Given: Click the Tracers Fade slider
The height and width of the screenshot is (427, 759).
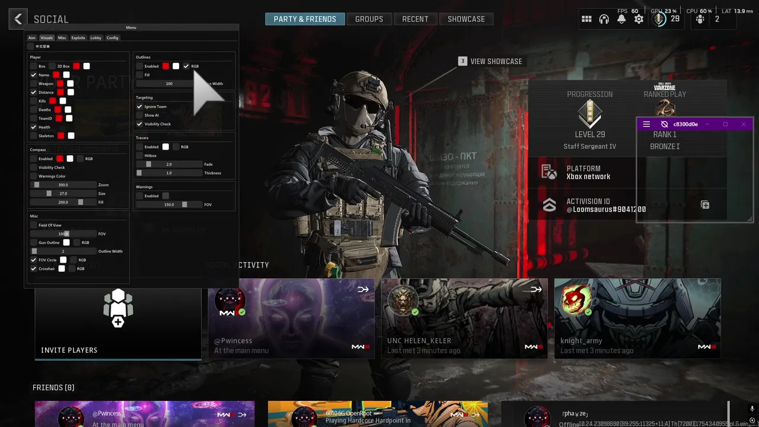Looking at the screenshot, I should click(169, 164).
